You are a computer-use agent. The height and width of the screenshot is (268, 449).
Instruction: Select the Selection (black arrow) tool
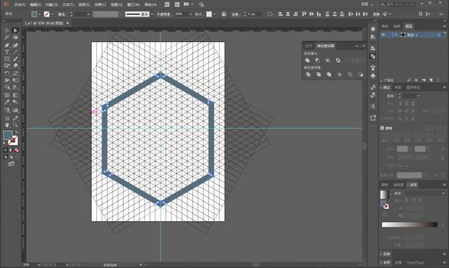pos(7,31)
